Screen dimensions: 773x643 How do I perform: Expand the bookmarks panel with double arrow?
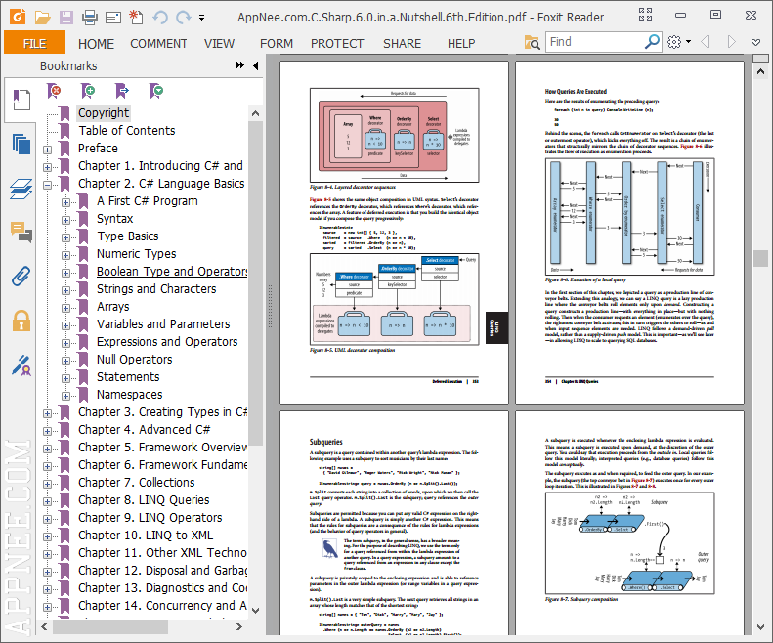click(x=240, y=65)
